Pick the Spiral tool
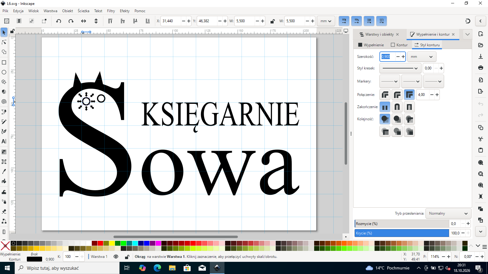The image size is (488, 274). pos(4,102)
